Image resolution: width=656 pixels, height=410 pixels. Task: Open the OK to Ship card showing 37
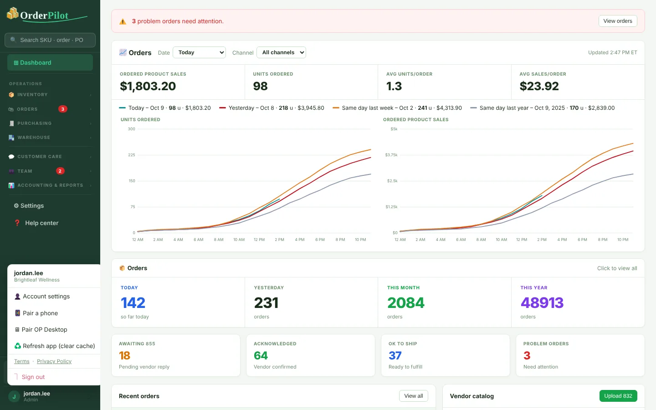[x=446, y=355]
